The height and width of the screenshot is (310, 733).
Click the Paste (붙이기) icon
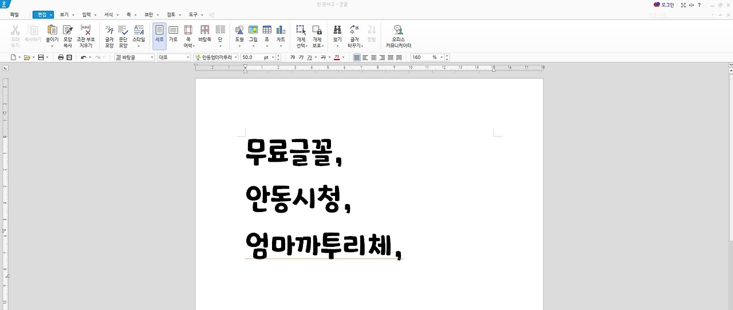pyautogui.click(x=52, y=30)
